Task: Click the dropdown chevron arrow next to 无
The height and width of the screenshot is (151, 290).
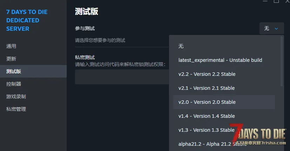Action: [276, 29]
